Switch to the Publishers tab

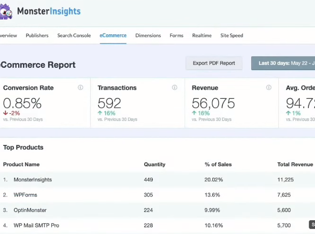click(37, 35)
